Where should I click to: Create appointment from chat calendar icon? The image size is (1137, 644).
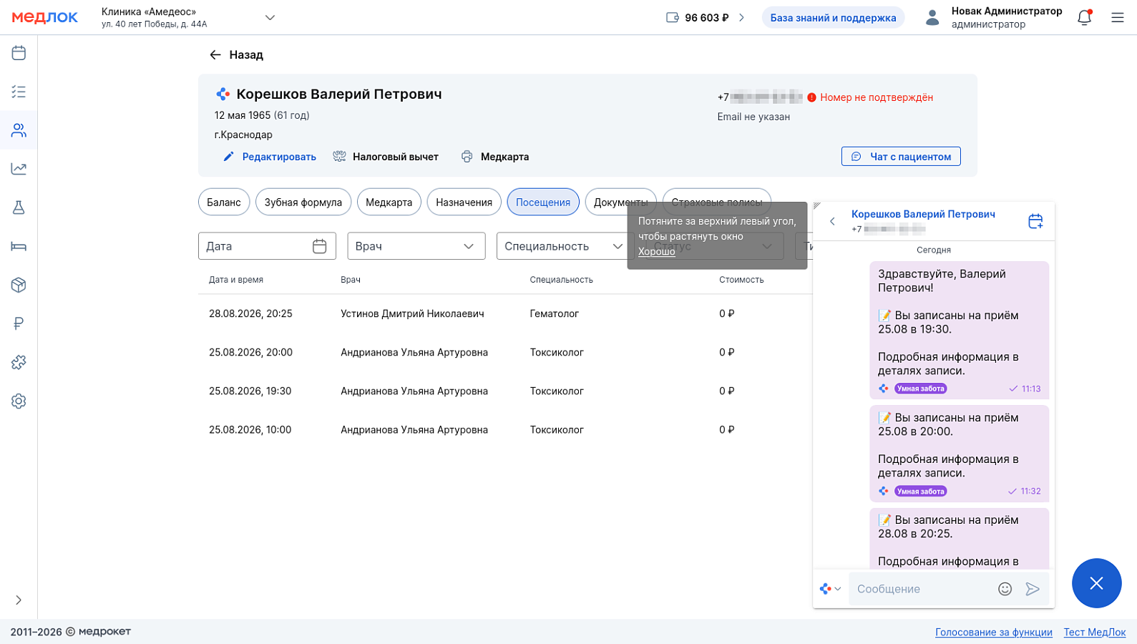pyautogui.click(x=1035, y=221)
